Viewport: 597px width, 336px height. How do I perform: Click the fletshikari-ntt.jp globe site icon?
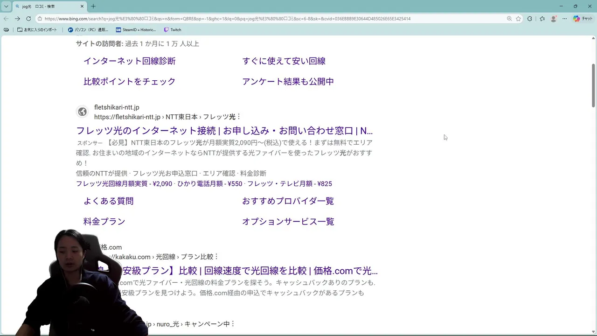(x=83, y=112)
